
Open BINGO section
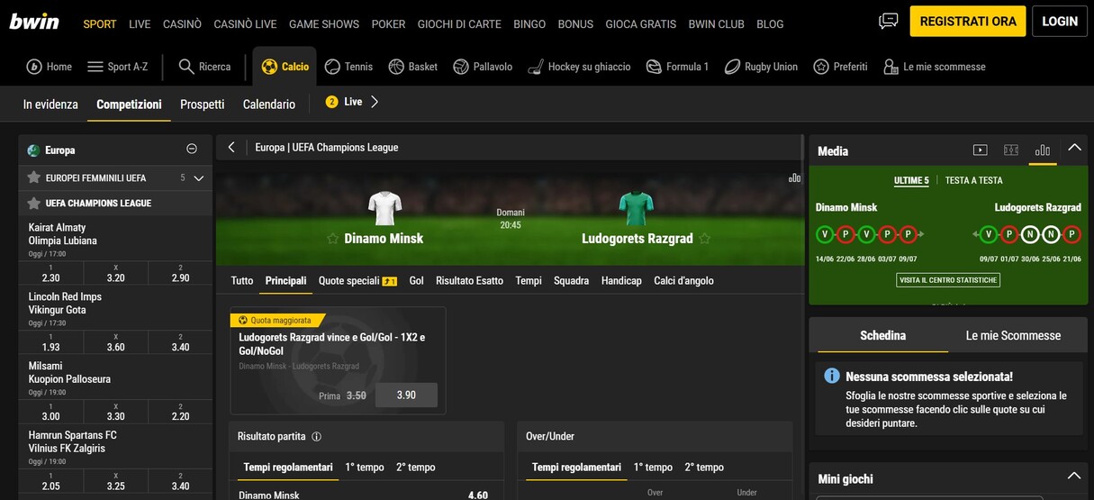(x=529, y=24)
